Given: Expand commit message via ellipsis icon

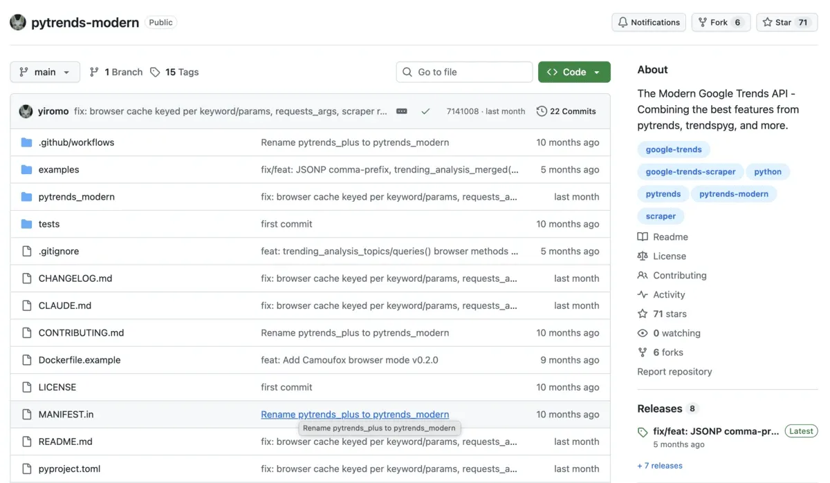Looking at the screenshot, I should [x=401, y=111].
